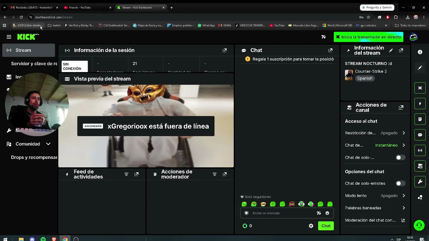Toggle stream preview widget in right sidebar
This screenshot has width=429, height=241.
pyautogui.click(x=420, y=88)
